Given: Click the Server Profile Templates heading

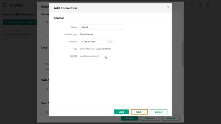Looking at the screenshot, I should (18, 14).
